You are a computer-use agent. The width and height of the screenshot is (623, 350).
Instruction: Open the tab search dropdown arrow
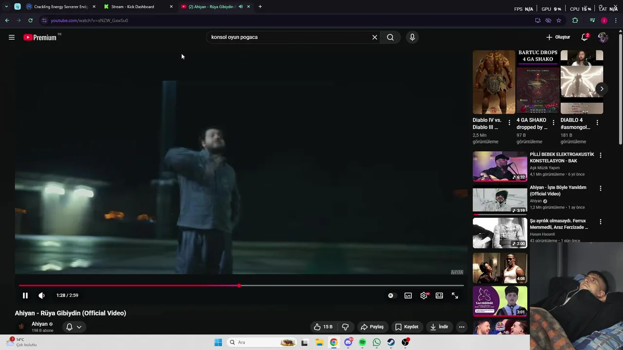coord(6,7)
